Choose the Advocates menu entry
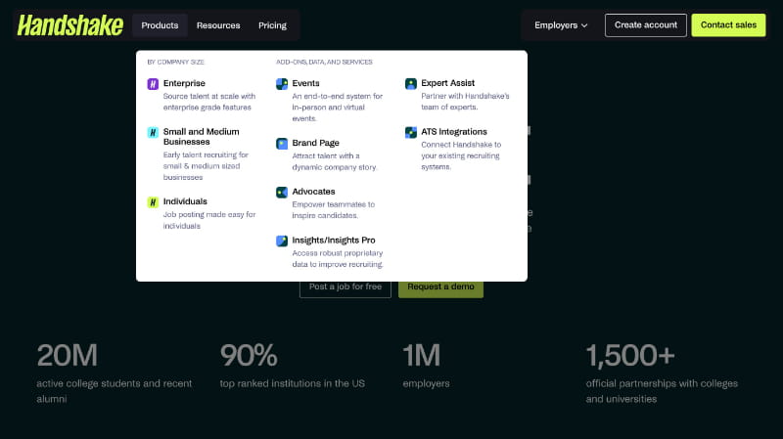 [x=313, y=192]
